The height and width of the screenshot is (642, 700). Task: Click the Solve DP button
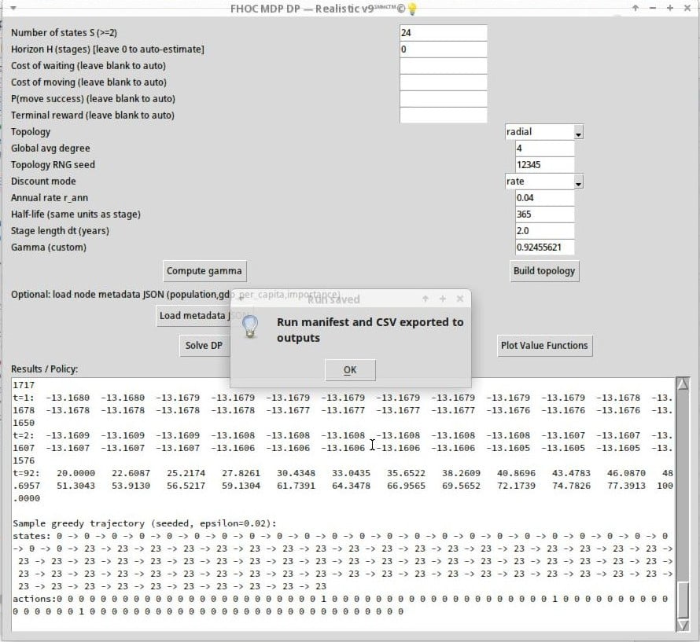click(204, 346)
